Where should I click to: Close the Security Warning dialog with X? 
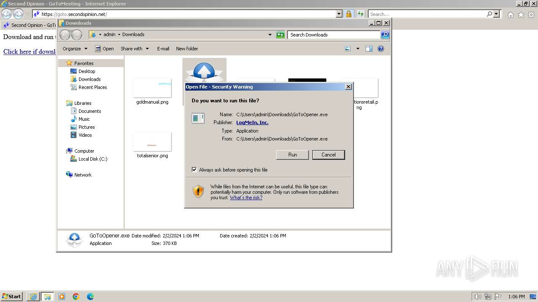[348, 87]
